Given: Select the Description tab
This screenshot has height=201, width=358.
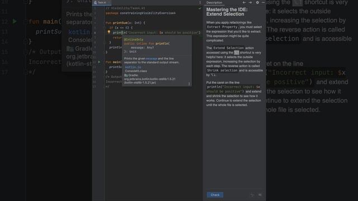Looking at the screenshot, I should 214,2.
